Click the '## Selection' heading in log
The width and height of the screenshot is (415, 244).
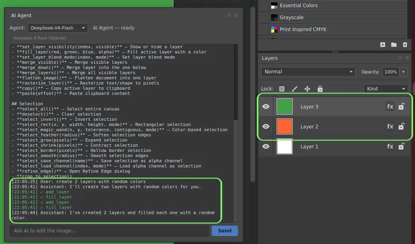[27, 104]
